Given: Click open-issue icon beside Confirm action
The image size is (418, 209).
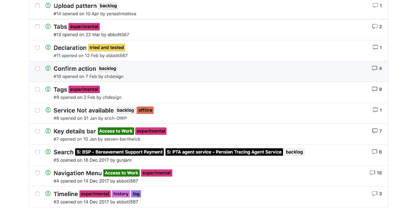Looking at the screenshot, I should click(48, 68).
